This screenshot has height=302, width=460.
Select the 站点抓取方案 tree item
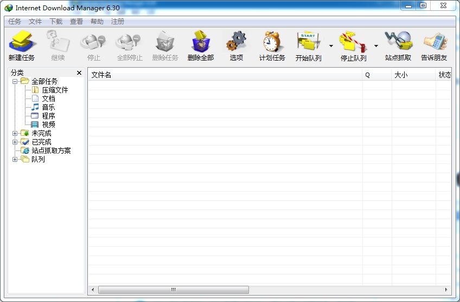[x=51, y=150]
